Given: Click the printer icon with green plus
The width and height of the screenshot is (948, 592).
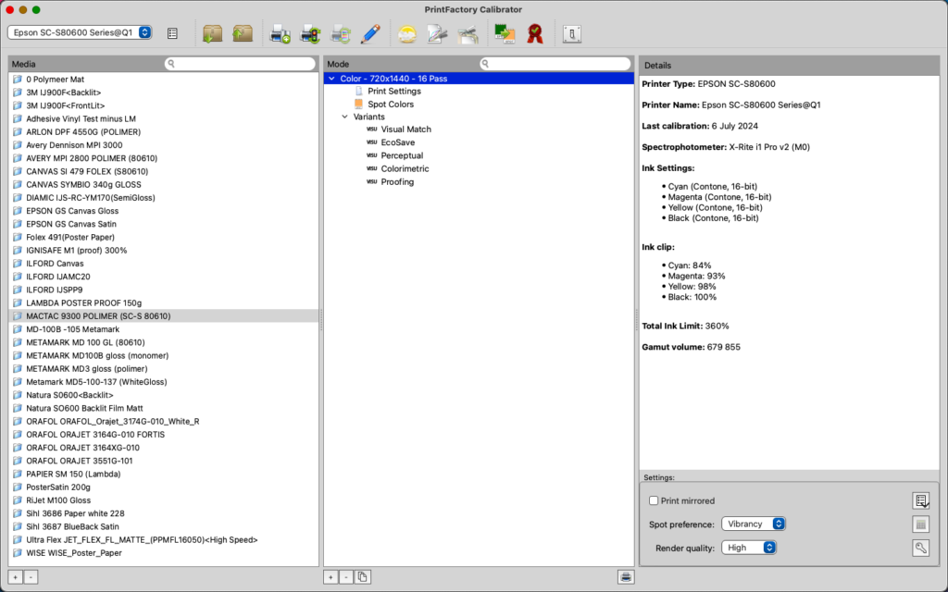Looking at the screenshot, I should [x=280, y=34].
